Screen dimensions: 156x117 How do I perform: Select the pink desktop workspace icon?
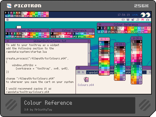click(x=143, y=20)
